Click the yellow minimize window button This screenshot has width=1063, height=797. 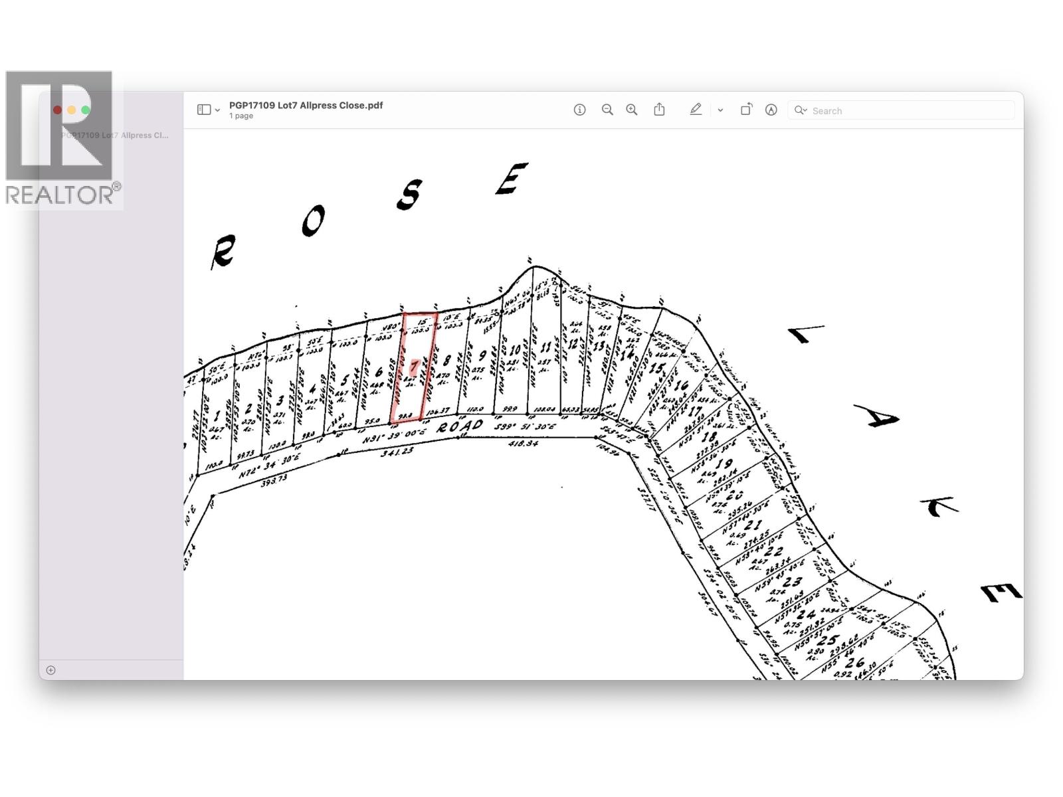72,110
